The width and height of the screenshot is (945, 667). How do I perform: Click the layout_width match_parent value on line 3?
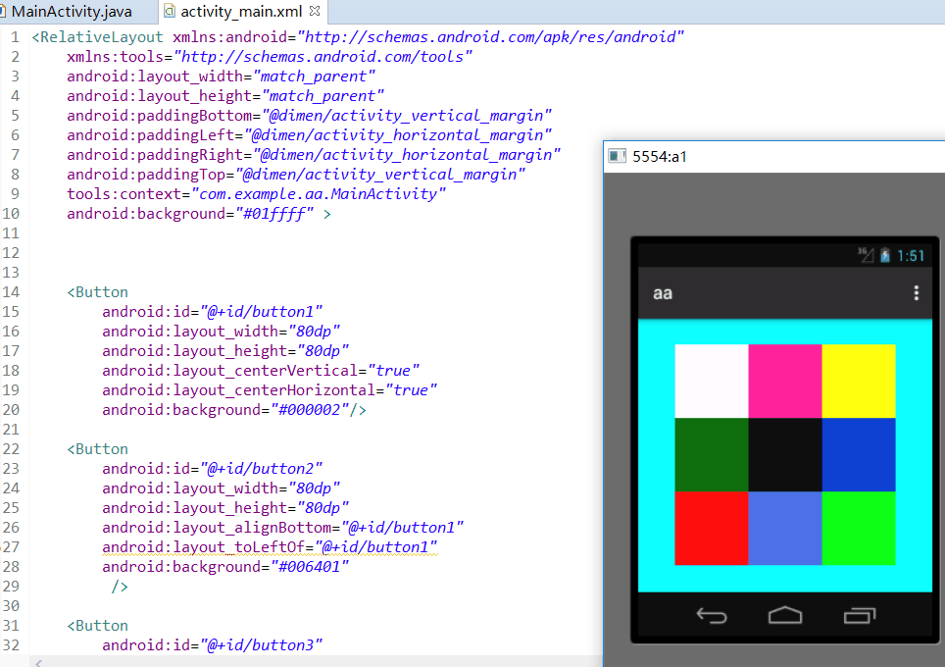[314, 77]
